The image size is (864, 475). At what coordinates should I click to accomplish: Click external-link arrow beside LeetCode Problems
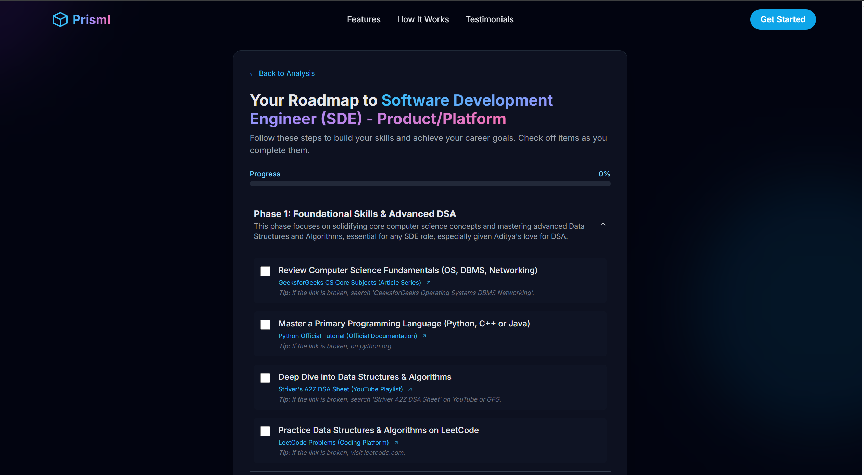pos(396,443)
